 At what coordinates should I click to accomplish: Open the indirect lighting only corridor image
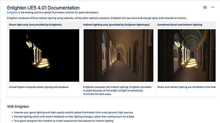[x=118, y=55]
